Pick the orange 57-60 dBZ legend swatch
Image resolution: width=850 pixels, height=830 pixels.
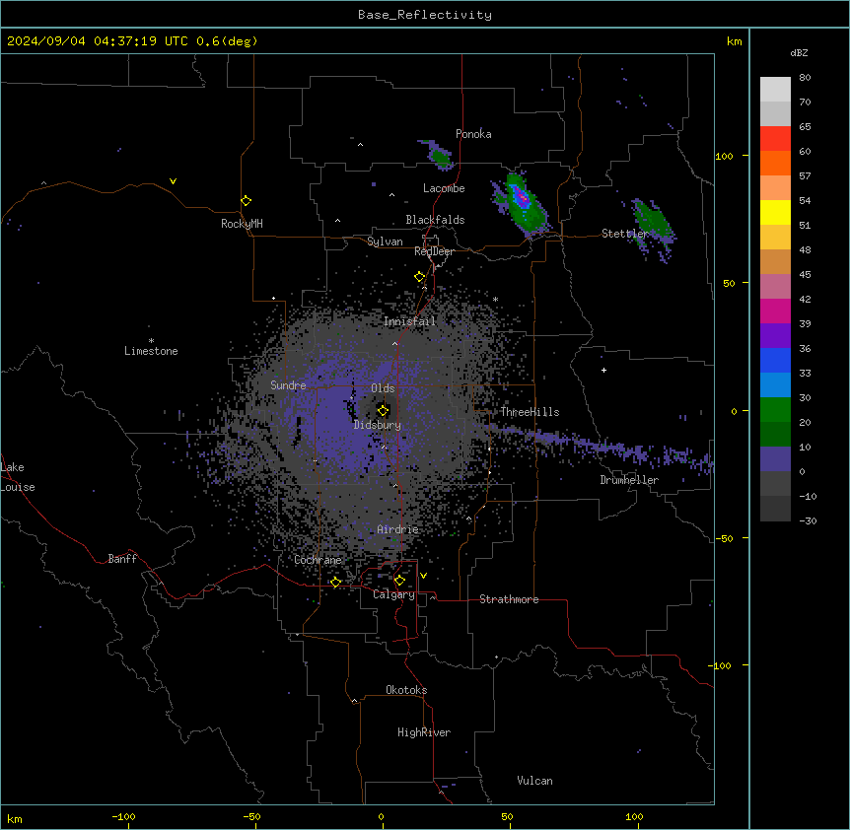click(x=775, y=163)
